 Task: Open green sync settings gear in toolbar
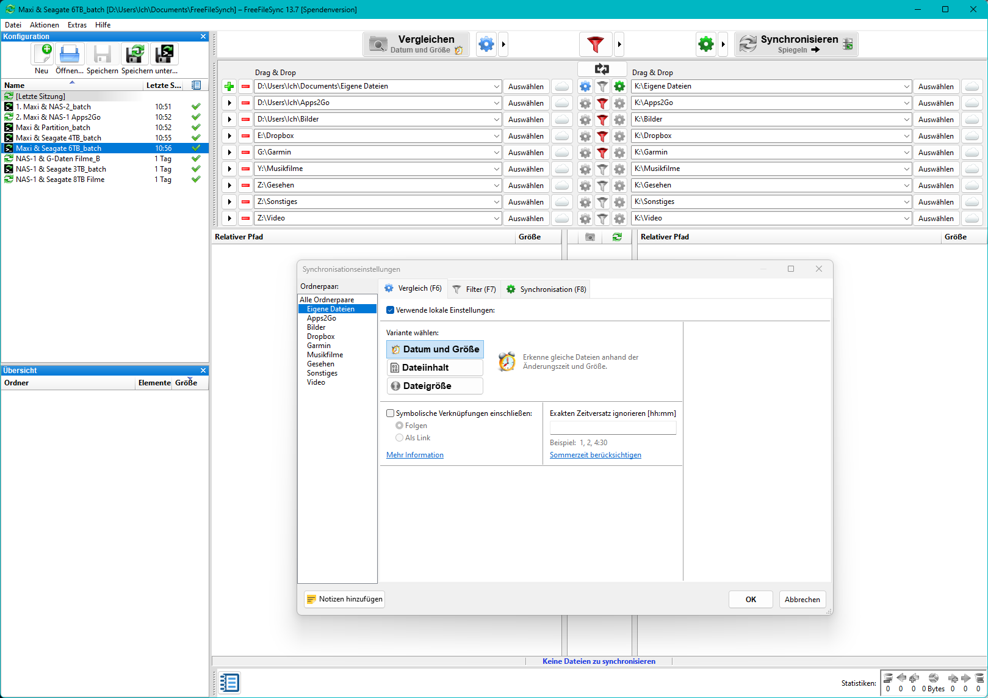pyautogui.click(x=706, y=44)
